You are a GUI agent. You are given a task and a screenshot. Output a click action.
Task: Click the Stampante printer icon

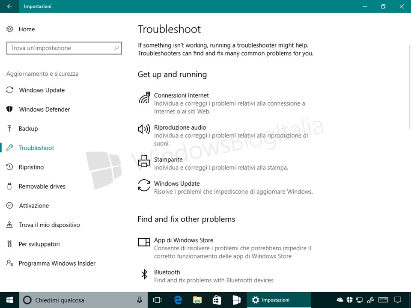(144, 161)
